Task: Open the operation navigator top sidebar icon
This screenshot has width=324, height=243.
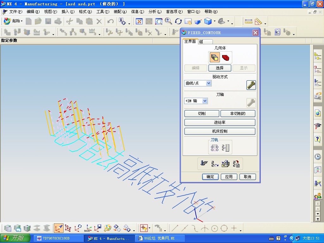Action: [x=318, y=56]
